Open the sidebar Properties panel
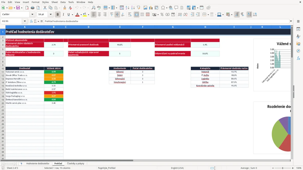The image size is (303, 170). pyautogui.click(x=298, y=29)
